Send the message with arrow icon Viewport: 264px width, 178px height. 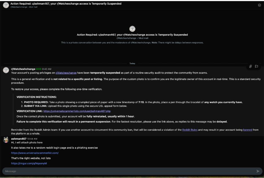[258, 171]
